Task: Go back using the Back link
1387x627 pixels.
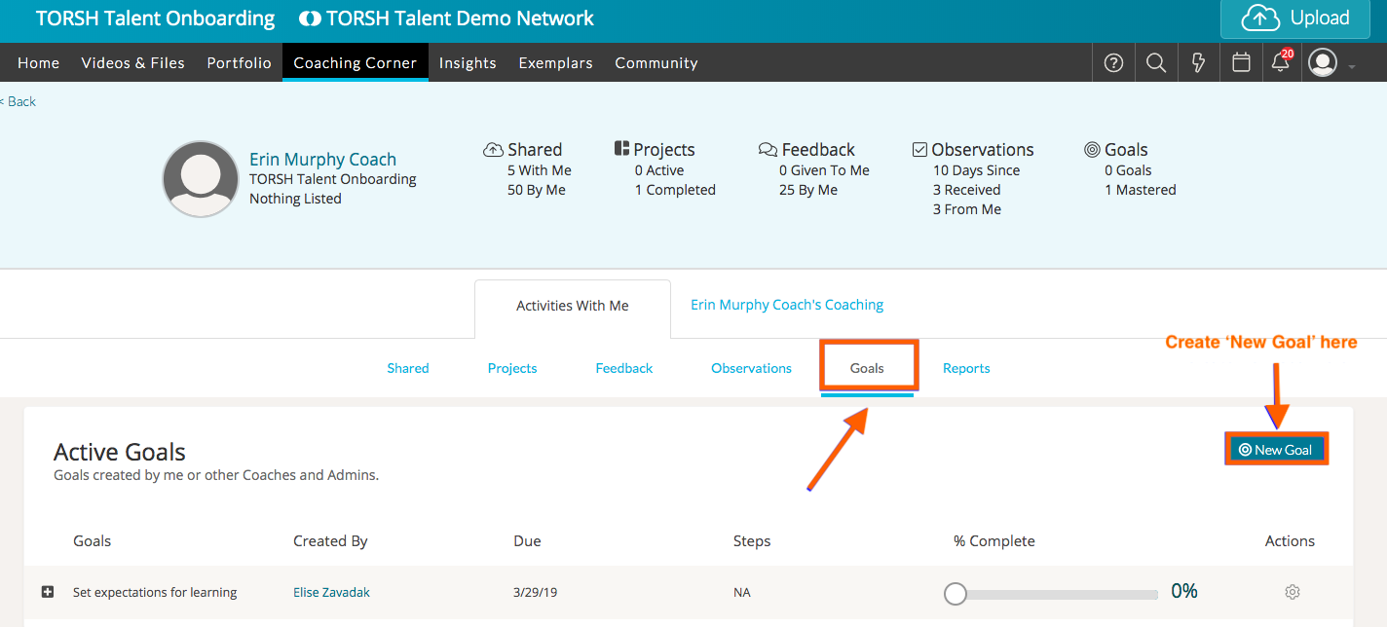Action: point(19,101)
